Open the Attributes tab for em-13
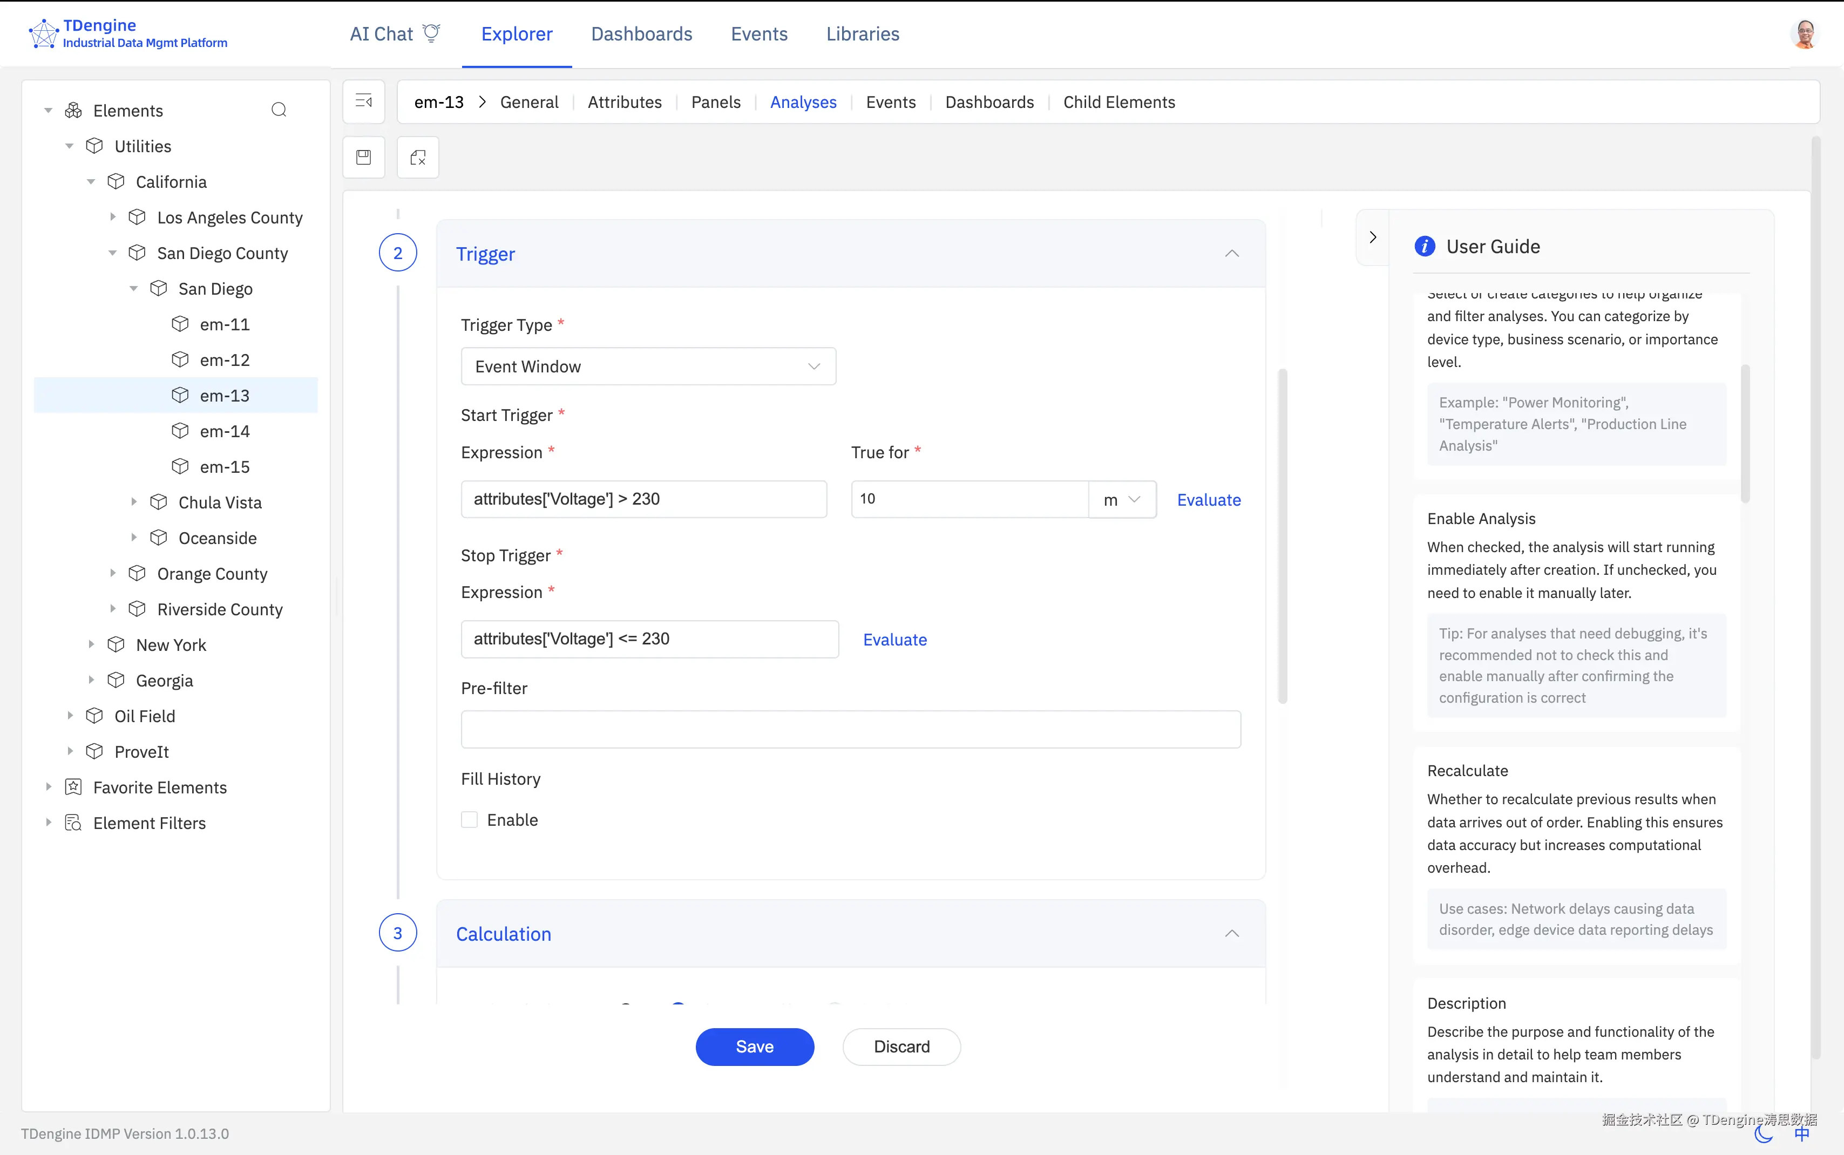The image size is (1844, 1155). (624, 101)
